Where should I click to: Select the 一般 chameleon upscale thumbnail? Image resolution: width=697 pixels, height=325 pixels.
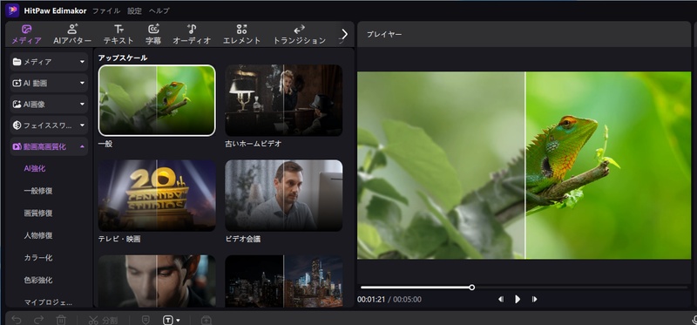(157, 100)
